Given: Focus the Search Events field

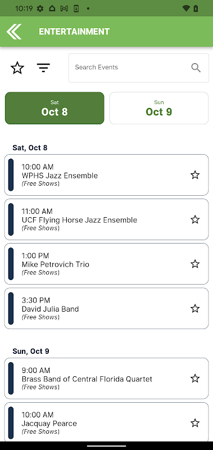Looking at the screenshot, I should 138,68.
